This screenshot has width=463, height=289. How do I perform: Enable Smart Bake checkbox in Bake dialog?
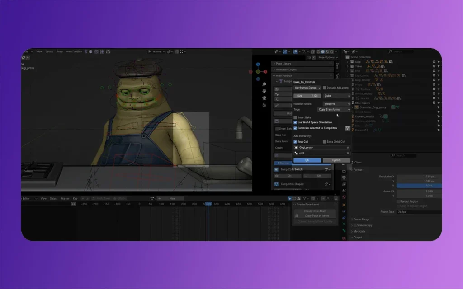point(295,117)
